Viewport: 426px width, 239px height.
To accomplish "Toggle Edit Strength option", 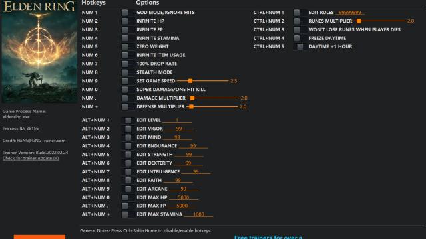I will click(x=128, y=155).
